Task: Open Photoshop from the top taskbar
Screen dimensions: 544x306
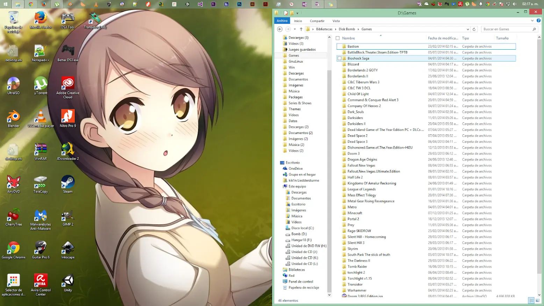Action: (x=239, y=4)
